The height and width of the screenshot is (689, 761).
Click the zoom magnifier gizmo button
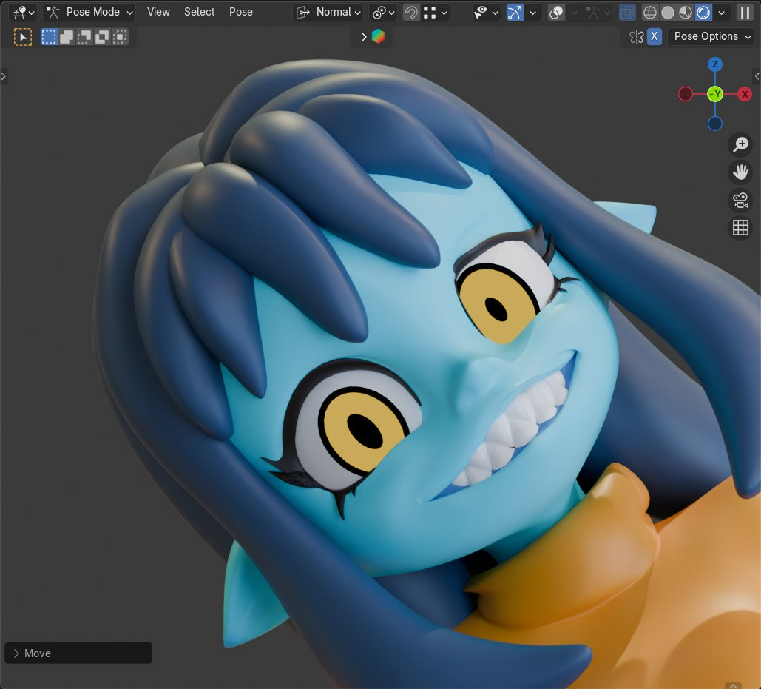click(x=740, y=145)
